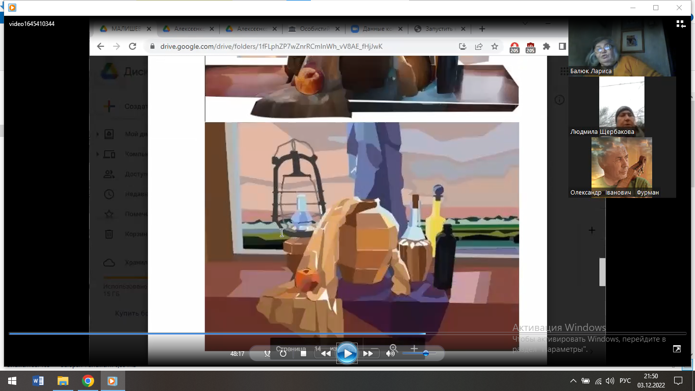Open the Google apps grid icon

tap(564, 71)
